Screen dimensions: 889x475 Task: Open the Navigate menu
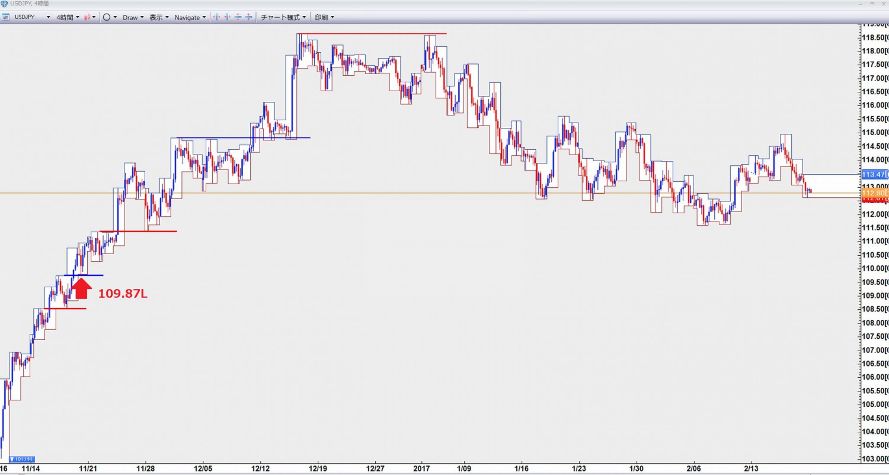(190, 17)
